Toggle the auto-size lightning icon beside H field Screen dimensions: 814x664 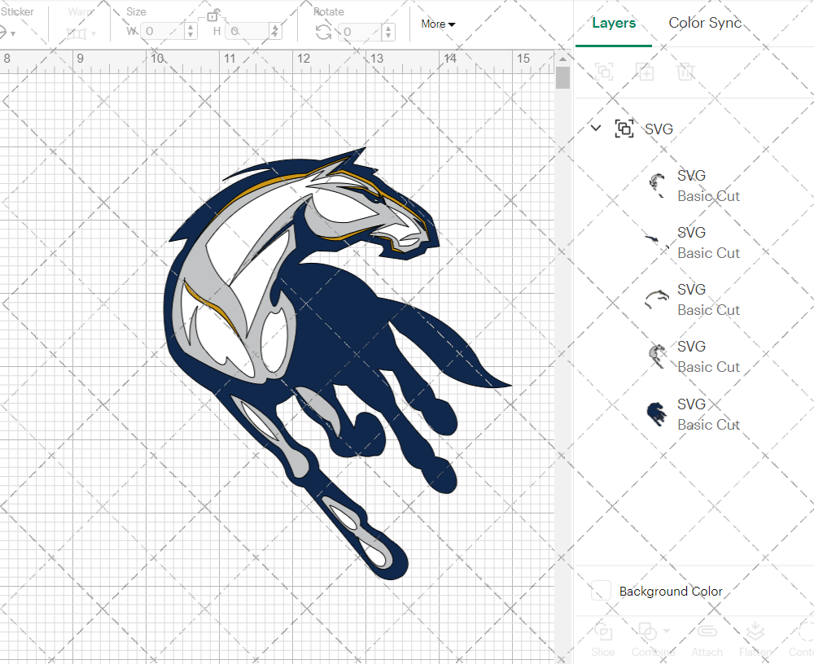[x=276, y=31]
